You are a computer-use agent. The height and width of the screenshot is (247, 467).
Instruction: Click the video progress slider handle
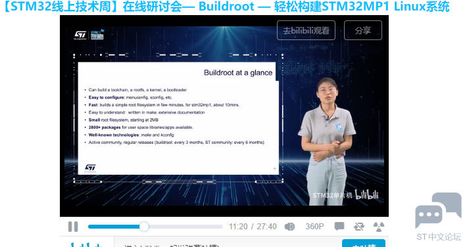144,227
